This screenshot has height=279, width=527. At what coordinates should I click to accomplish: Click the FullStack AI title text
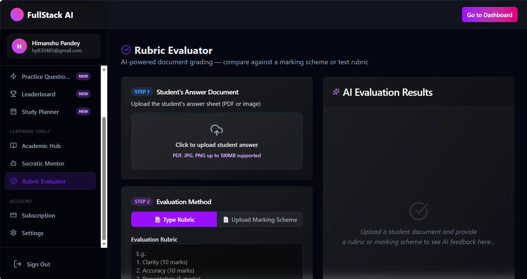(x=50, y=15)
